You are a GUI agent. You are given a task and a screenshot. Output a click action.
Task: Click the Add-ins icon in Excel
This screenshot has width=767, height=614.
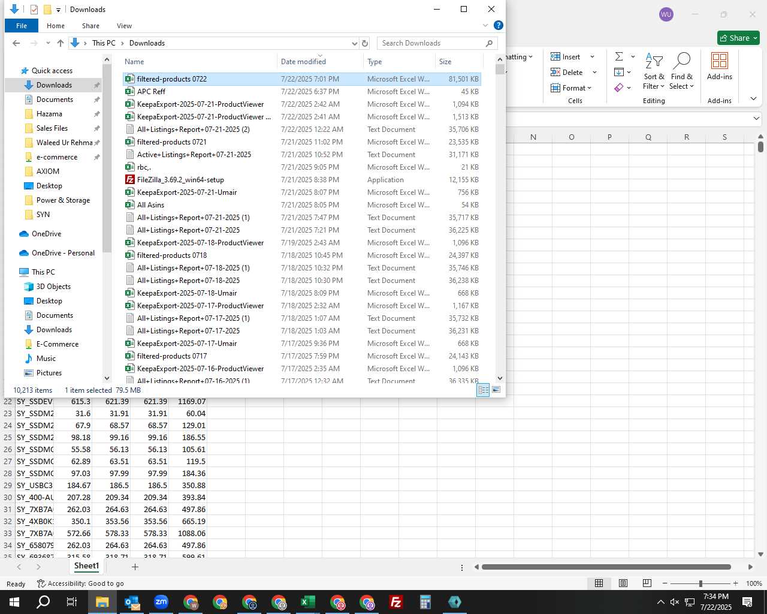[719, 66]
